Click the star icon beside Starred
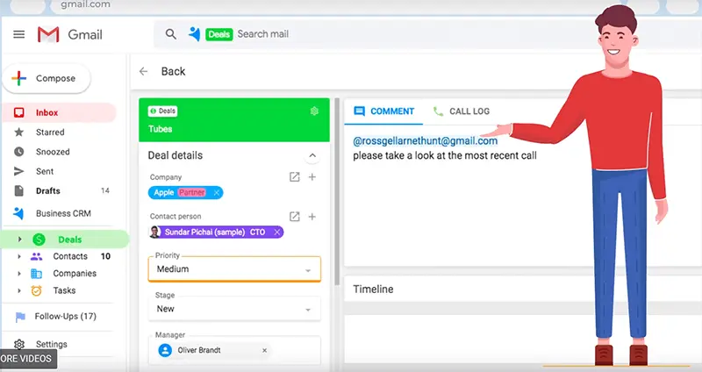 [x=18, y=132]
